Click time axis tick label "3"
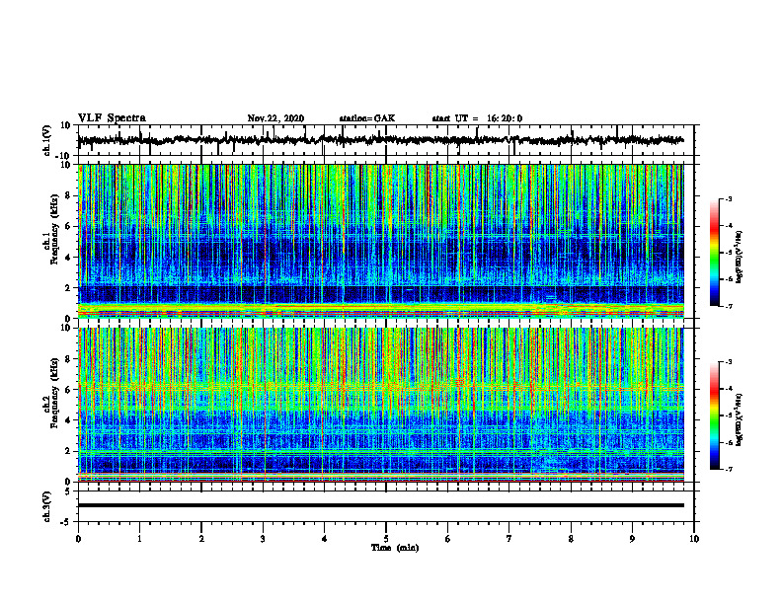Image resolution: width=782 pixels, height=604 pixels. coord(263,539)
